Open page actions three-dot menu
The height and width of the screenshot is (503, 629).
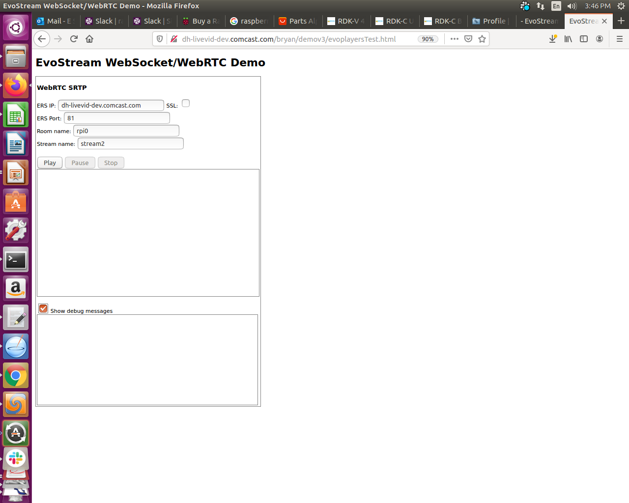pos(455,39)
